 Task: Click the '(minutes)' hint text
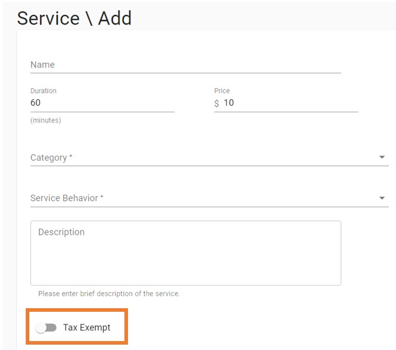pyautogui.click(x=45, y=120)
